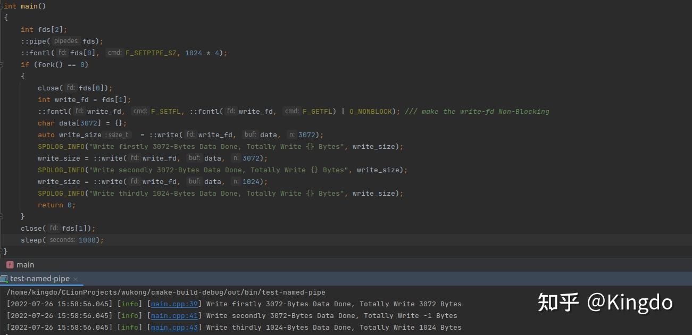Close the test-named-pipe tab
Viewport: 692px width, 335px height.
74,279
